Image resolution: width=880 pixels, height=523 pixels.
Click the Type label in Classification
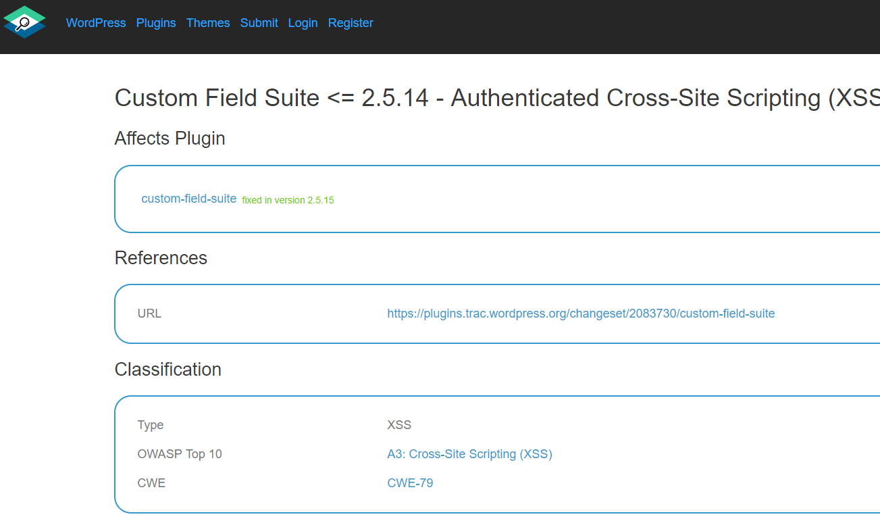[x=151, y=425]
